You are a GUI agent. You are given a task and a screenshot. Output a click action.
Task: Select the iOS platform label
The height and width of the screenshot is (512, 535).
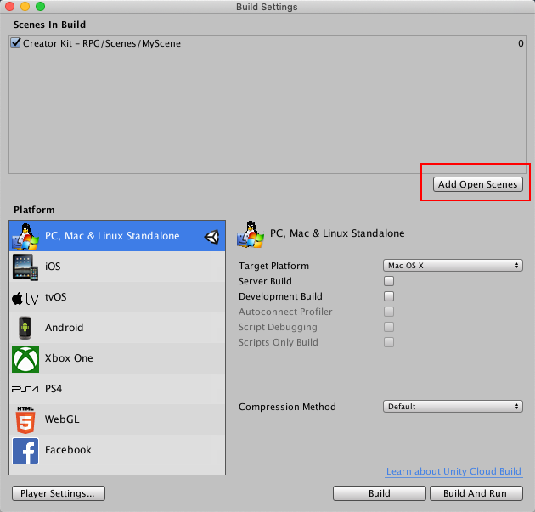tap(53, 267)
